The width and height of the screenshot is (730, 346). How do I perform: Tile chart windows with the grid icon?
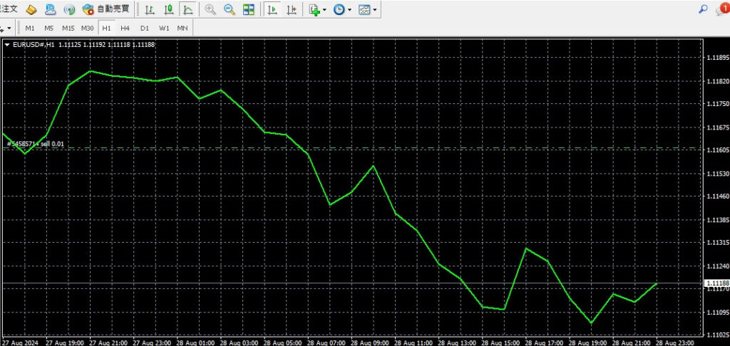[248, 10]
